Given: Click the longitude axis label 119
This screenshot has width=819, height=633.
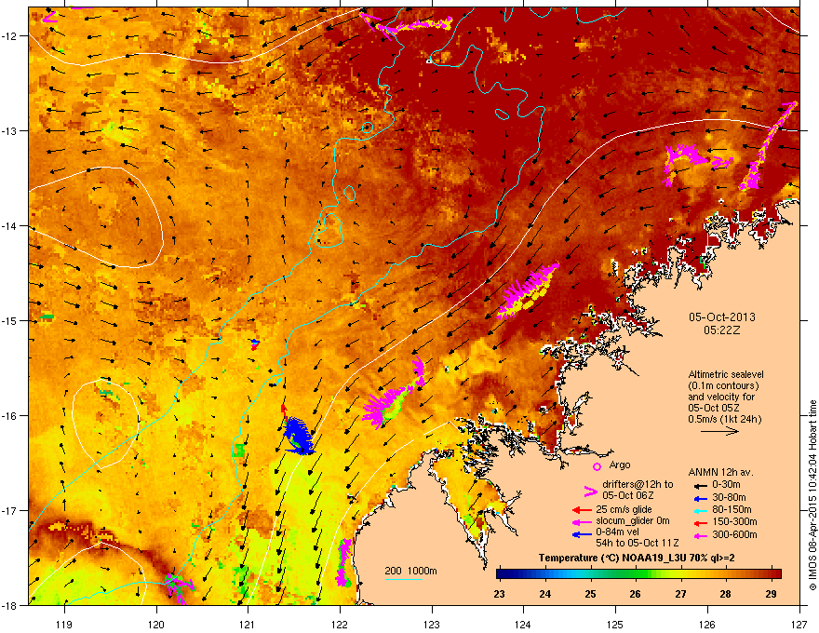Looking at the screenshot, I should 65,624.
